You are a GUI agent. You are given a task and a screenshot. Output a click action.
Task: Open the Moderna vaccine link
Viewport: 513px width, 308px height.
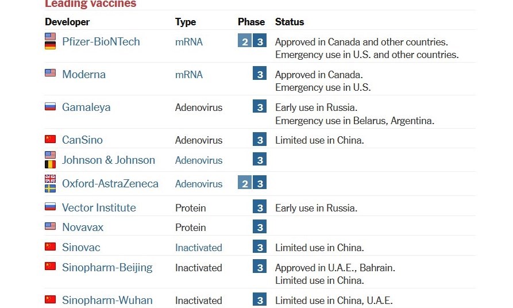point(84,75)
